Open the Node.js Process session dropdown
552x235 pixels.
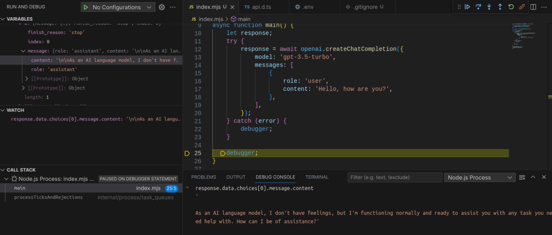pos(480,177)
